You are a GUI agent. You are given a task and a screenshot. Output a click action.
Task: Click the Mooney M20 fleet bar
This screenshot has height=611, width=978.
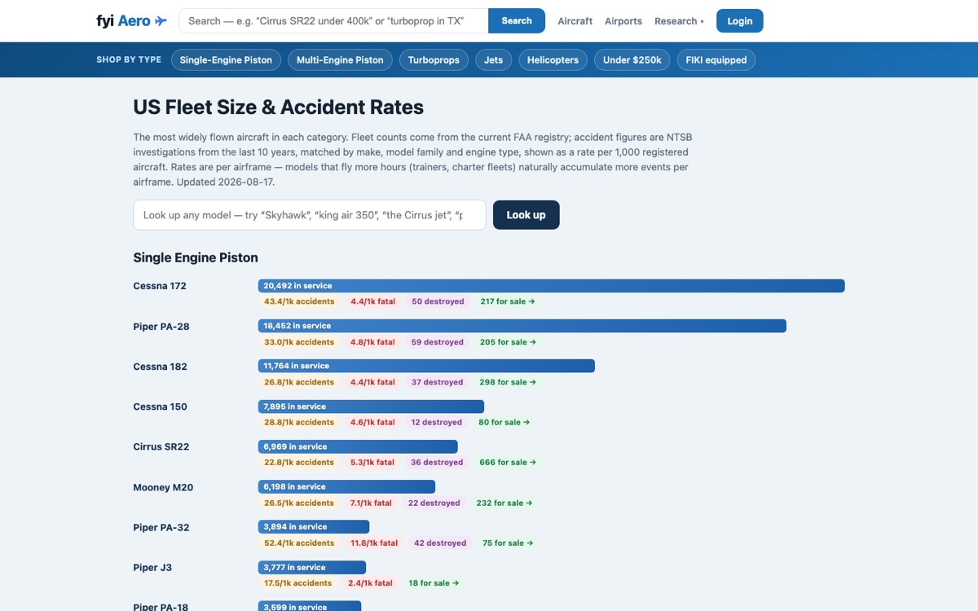click(x=346, y=486)
